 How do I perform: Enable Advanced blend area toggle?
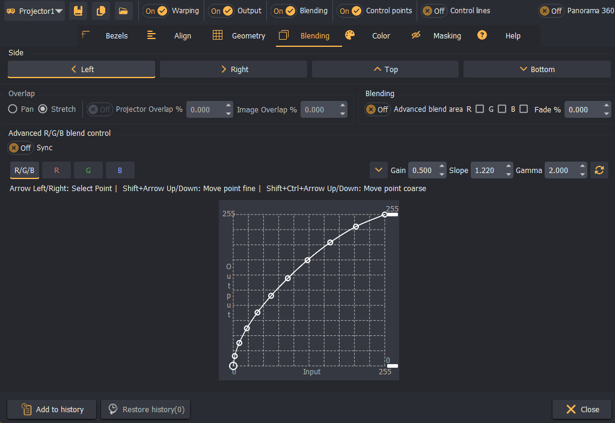(378, 109)
